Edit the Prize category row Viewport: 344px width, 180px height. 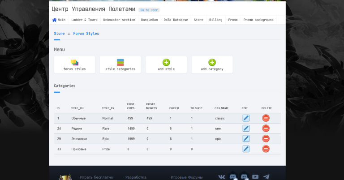pos(246,149)
